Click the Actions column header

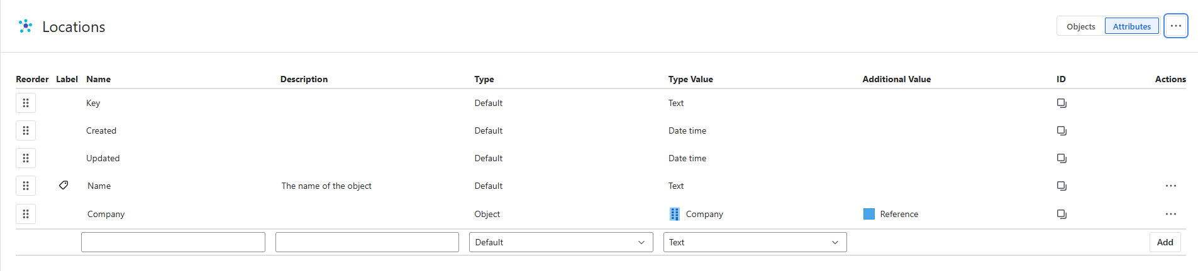click(x=1170, y=79)
